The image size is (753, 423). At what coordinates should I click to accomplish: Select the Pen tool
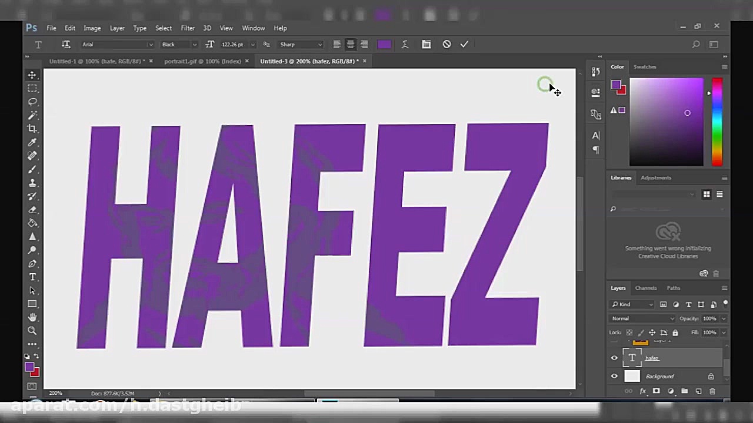(x=32, y=264)
